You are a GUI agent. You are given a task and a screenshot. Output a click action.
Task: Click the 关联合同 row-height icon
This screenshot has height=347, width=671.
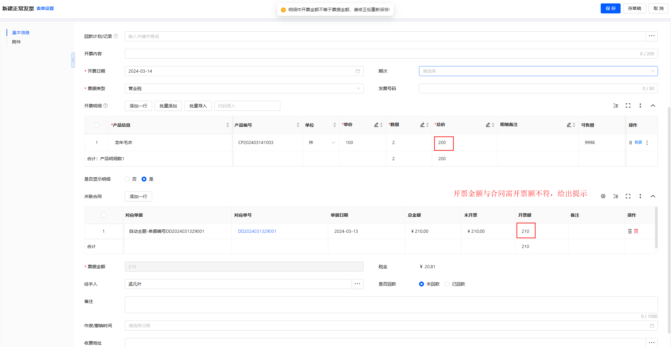[616, 196]
